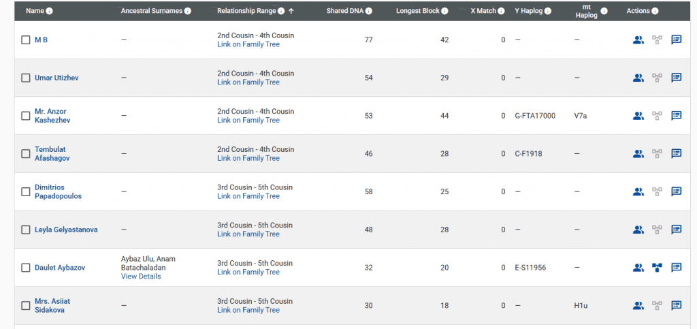Tick the checkbox for Dimitrios Papadopoulos
The image size is (697, 329).
point(26,192)
